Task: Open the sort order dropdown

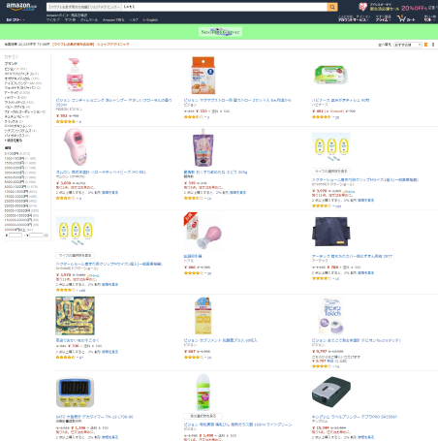Action: (x=407, y=45)
